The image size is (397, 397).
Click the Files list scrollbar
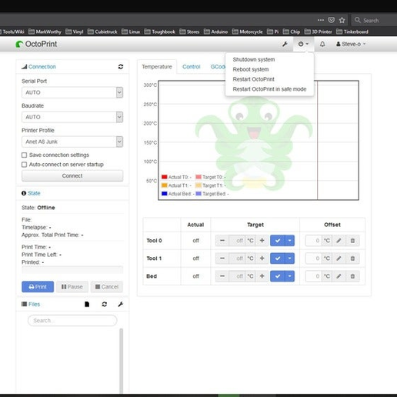[121, 360]
